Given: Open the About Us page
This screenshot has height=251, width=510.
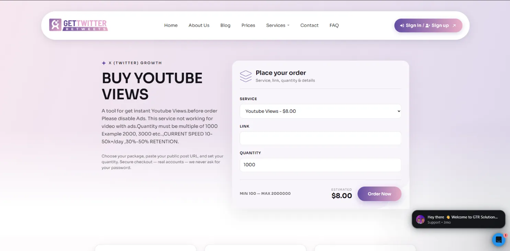Looking at the screenshot, I should (x=199, y=25).
